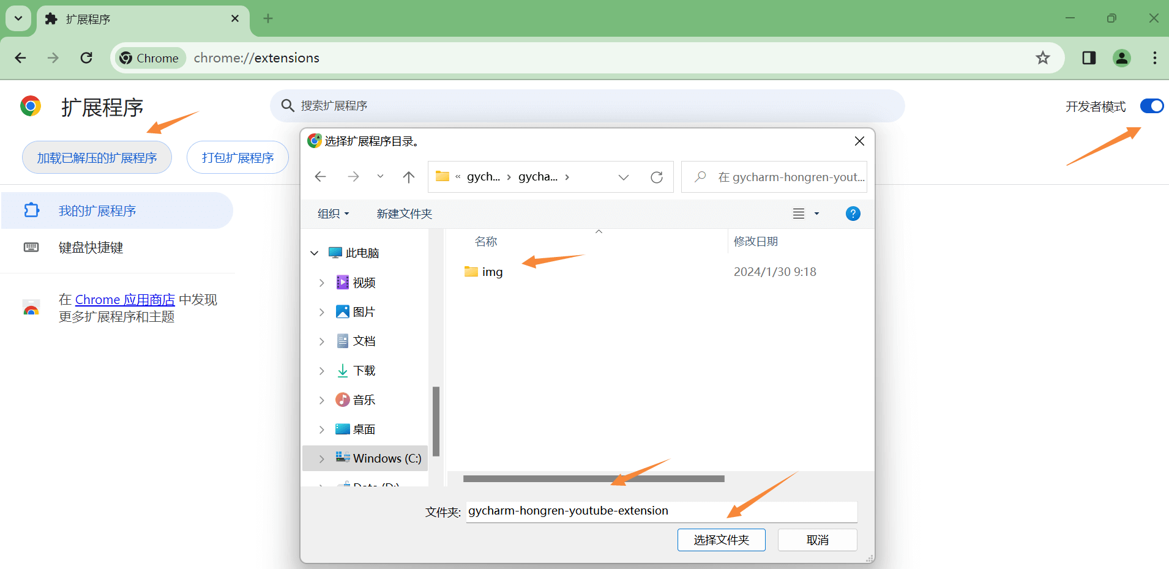1169x569 pixels.
Task: Expand the path chevron after gycha...
Action: coord(567,177)
